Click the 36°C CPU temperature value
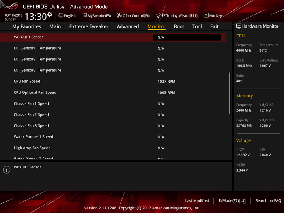The width and height of the screenshot is (284, 213). 263,50
